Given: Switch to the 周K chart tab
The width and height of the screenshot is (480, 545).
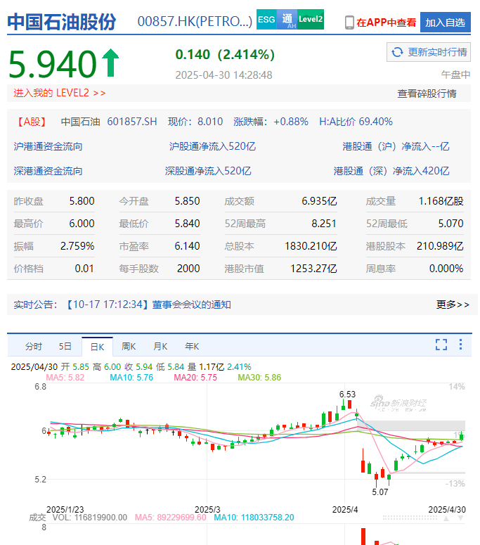Looking at the screenshot, I should click(x=129, y=347).
